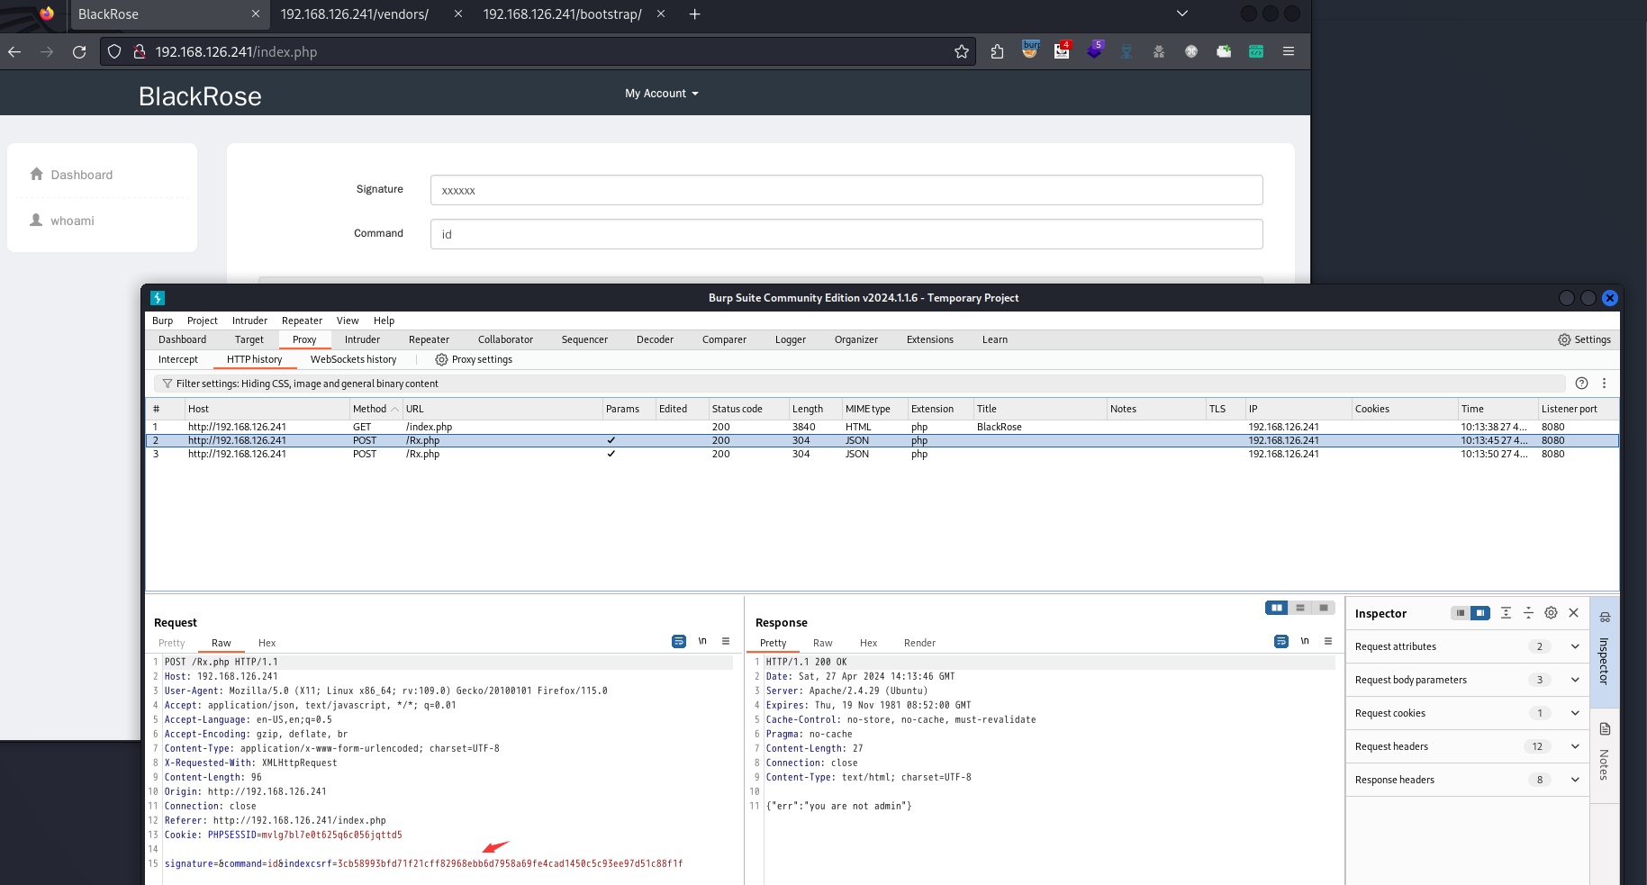The width and height of the screenshot is (1647, 885).
Task: Toggle response non-printable characters \n
Action: click(1305, 641)
